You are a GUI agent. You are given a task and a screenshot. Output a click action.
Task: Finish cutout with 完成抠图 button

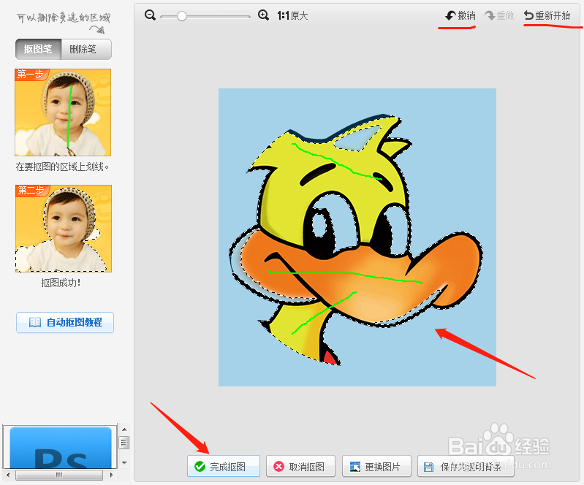pos(224,466)
